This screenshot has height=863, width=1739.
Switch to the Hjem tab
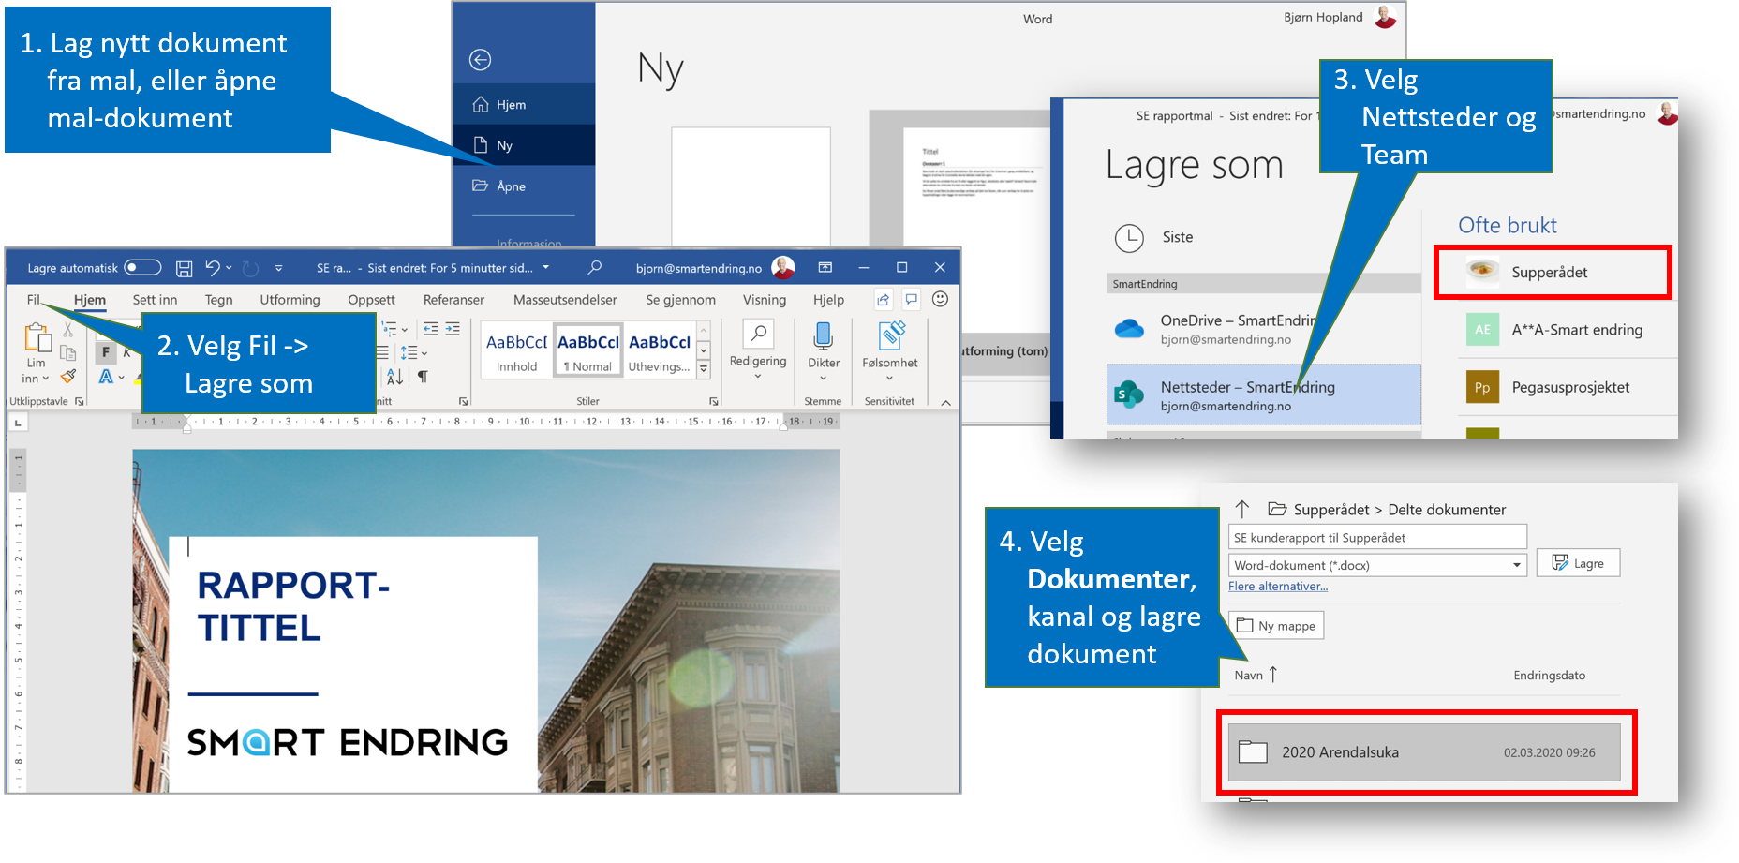click(x=90, y=300)
